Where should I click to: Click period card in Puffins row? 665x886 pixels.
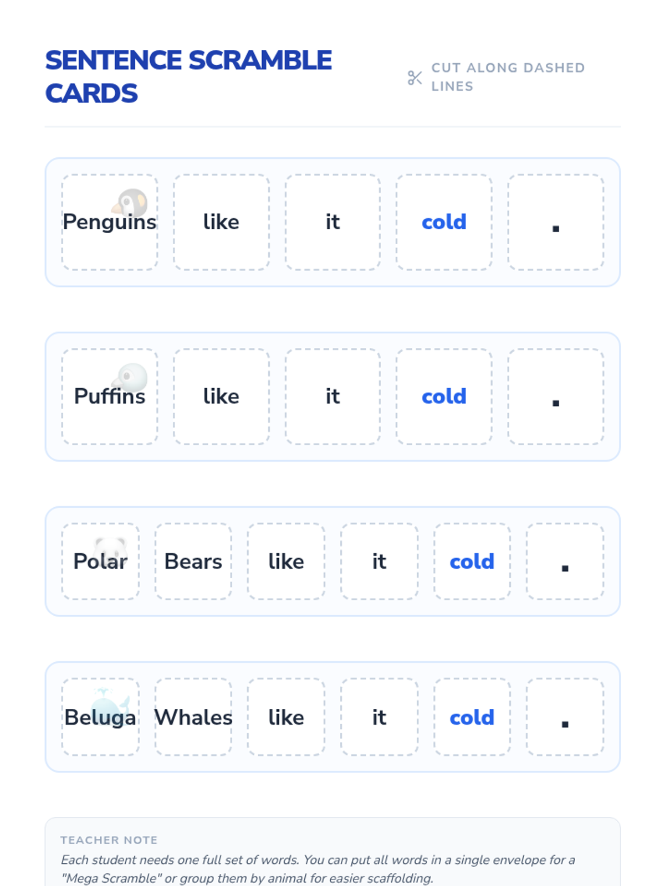coord(556,396)
